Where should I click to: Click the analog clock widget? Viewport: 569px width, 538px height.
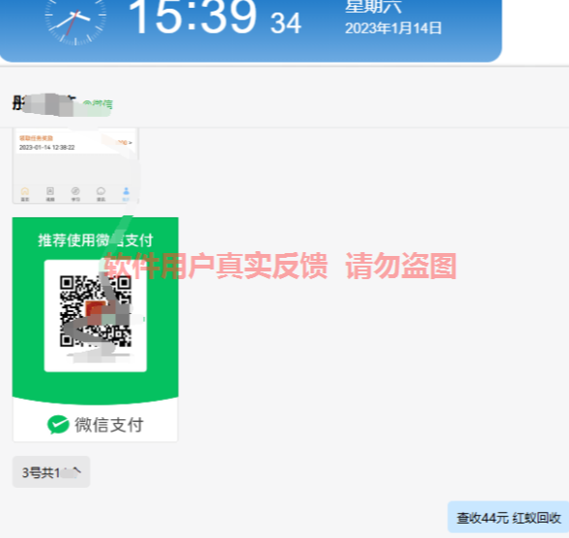click(75, 16)
